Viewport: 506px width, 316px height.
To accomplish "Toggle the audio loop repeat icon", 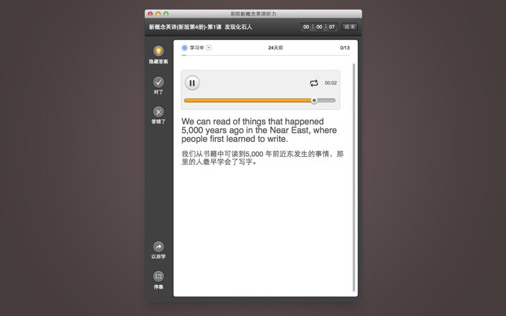I will point(314,83).
